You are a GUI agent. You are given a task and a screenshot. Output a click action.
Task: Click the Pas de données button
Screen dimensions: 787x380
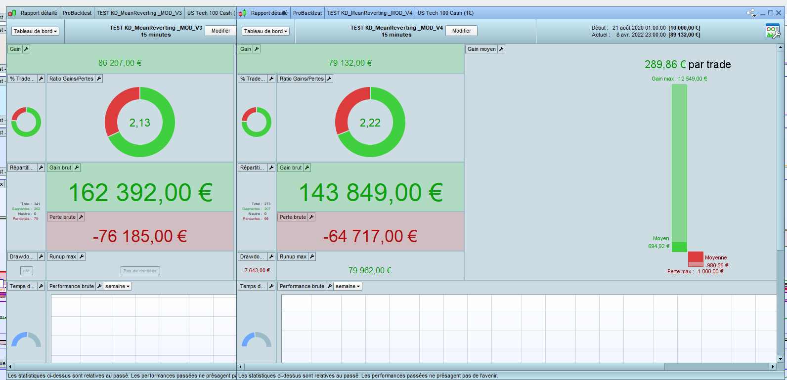coord(140,271)
